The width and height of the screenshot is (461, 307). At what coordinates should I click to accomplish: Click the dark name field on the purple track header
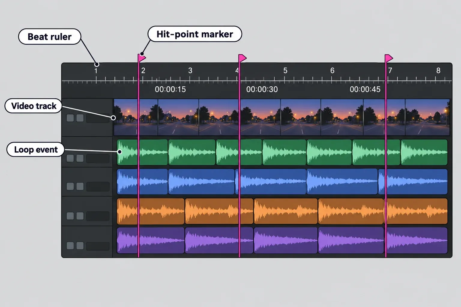click(x=98, y=246)
